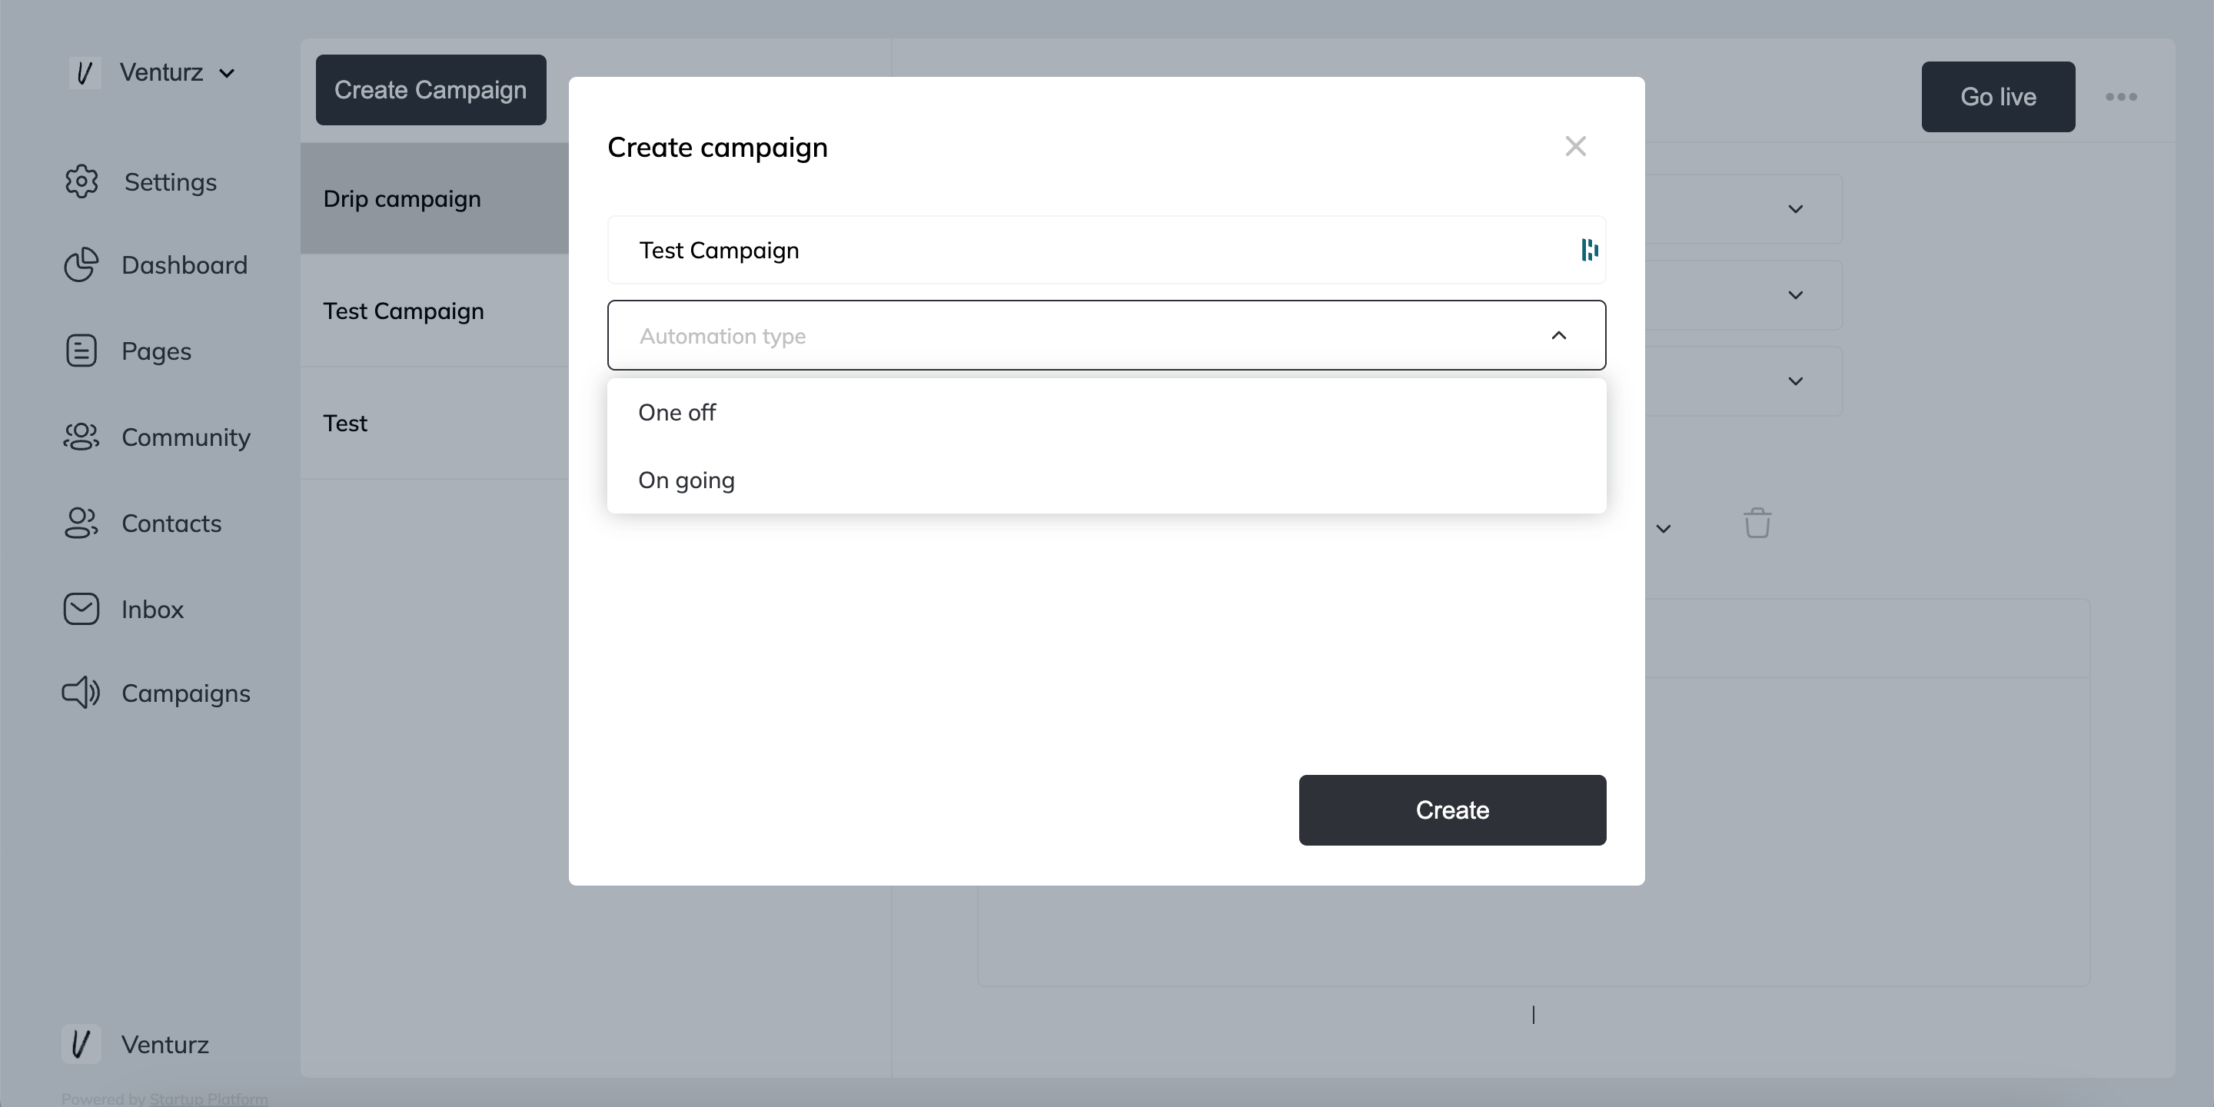Open the Dashboard section

click(x=183, y=264)
